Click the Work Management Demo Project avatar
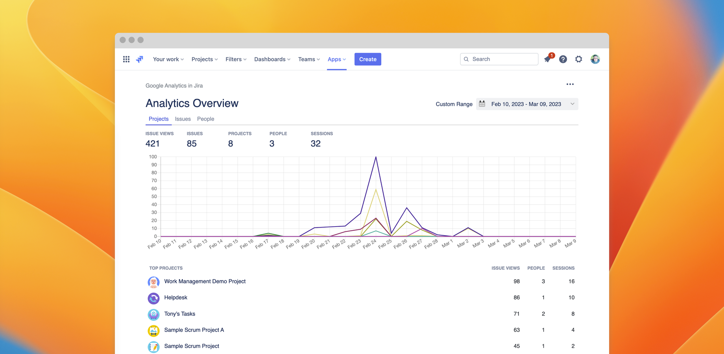The height and width of the screenshot is (354, 724). click(153, 282)
